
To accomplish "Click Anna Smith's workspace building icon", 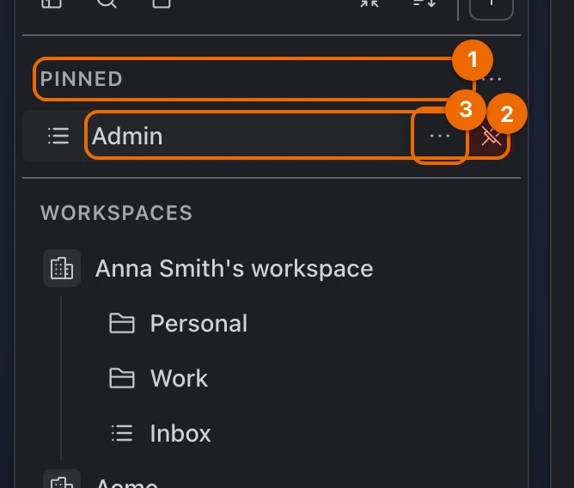I will pos(62,268).
